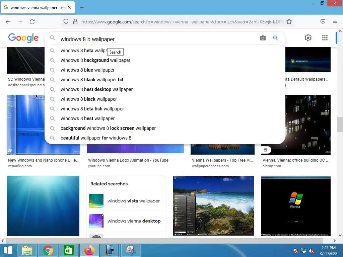Open underwater light rays wallpaper thumbnail

[43, 206]
